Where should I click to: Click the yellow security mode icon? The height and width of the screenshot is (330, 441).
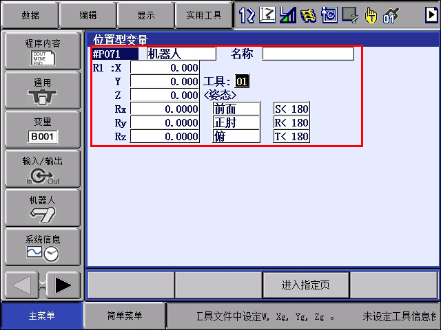pyautogui.click(x=308, y=15)
